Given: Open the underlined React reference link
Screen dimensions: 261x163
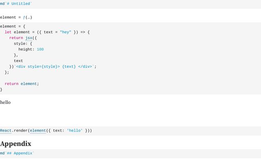Looking at the screenshot, I should coord(6,131).
